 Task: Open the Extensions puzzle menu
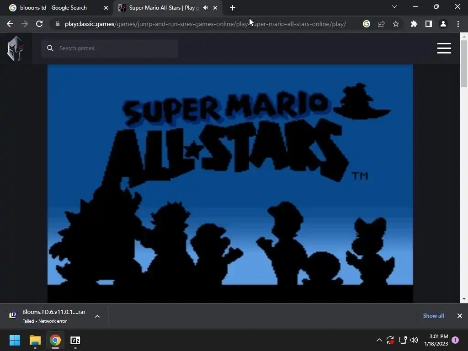[x=414, y=24]
